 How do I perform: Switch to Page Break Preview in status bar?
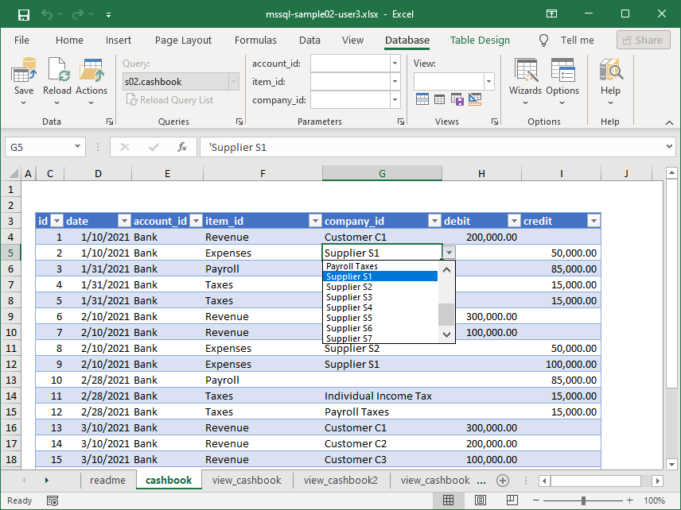(510, 499)
